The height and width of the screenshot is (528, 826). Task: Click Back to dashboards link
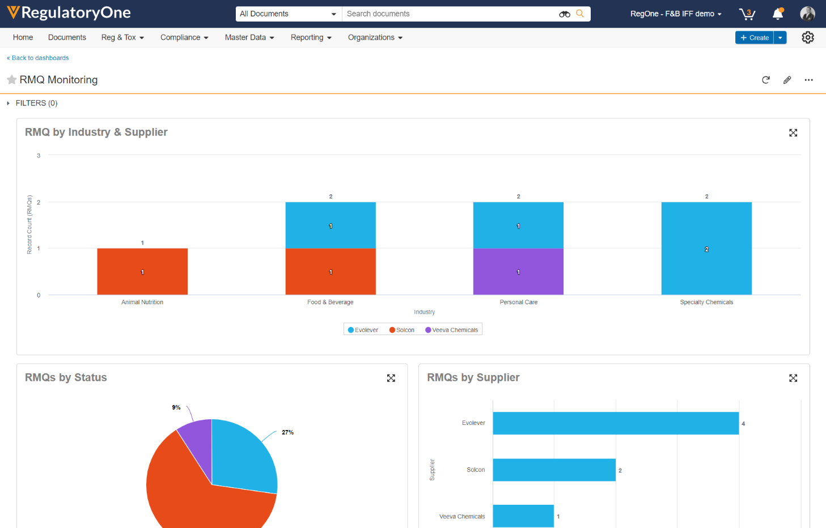click(x=37, y=58)
